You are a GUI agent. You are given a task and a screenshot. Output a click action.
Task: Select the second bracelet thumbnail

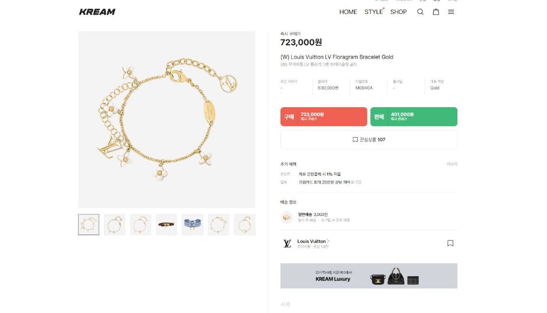click(x=115, y=224)
